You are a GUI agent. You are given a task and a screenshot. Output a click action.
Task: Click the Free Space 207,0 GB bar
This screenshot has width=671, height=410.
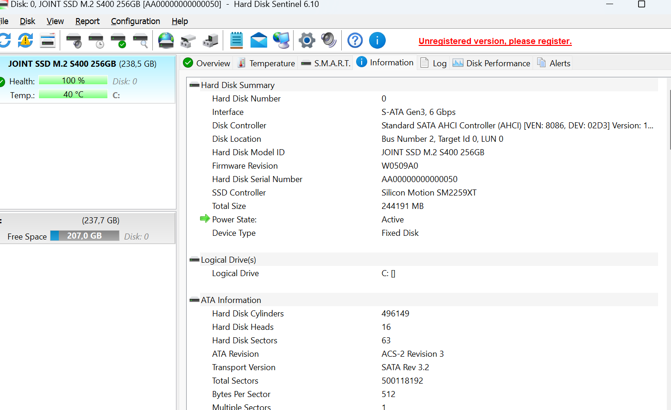tap(85, 236)
